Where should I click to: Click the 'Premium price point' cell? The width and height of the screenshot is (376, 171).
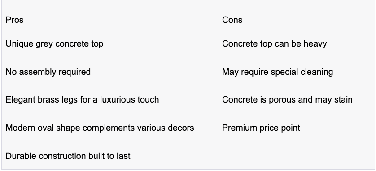point(296,127)
